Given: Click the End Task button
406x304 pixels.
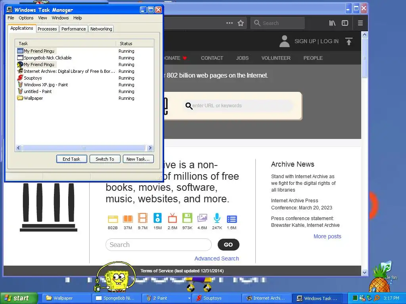Looking at the screenshot, I should coord(71,159).
